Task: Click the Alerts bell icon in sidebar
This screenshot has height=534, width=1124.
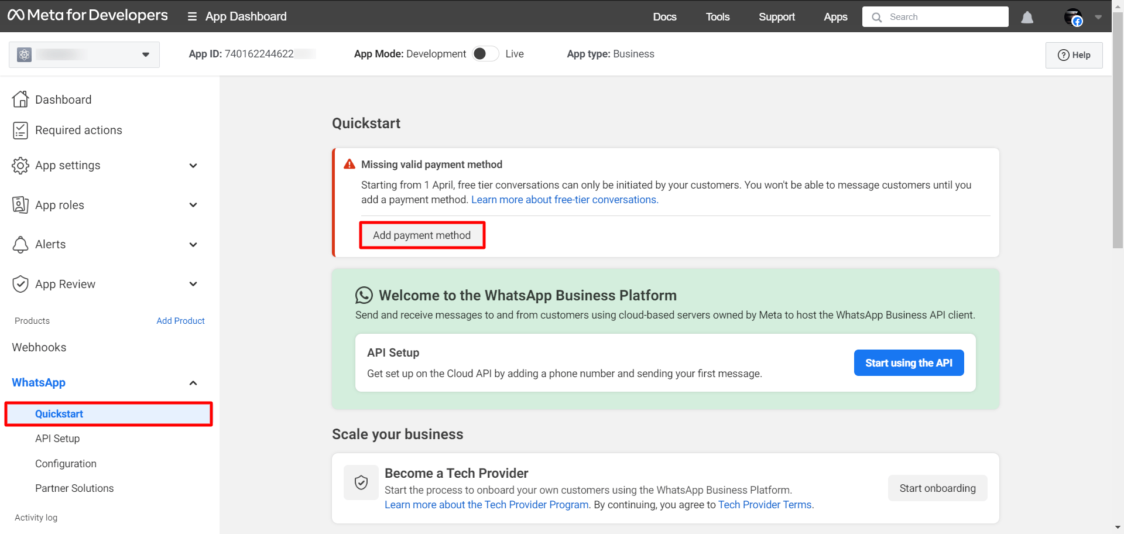Action: pos(20,245)
